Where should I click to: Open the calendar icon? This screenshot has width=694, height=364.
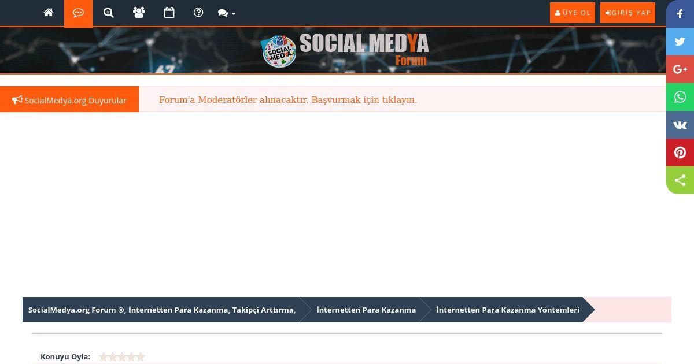[169, 13]
